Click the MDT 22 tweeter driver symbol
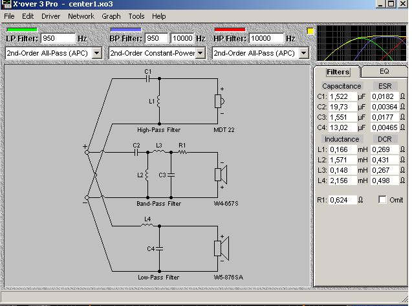Screen dimensions: 412x306 pos(219,101)
